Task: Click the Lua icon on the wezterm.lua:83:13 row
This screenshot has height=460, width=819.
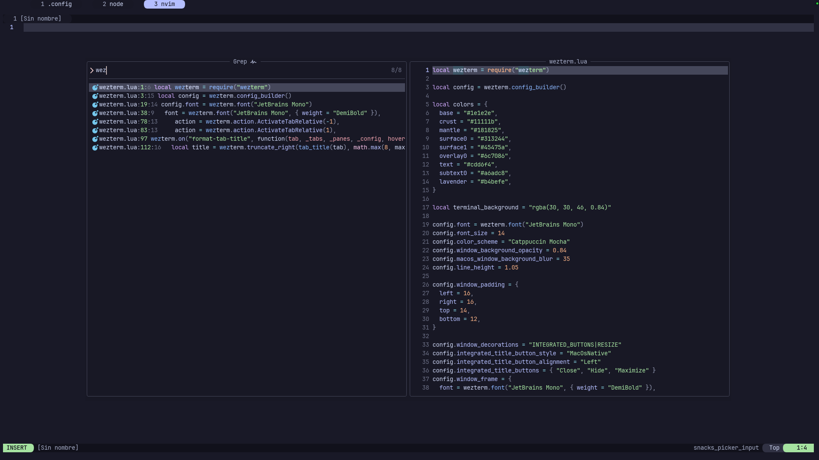Action: tap(95, 130)
